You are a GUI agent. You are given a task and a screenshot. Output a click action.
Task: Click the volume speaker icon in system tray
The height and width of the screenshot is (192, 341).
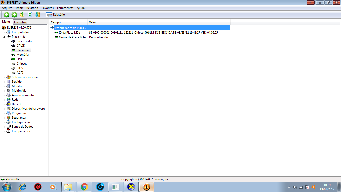[295, 187]
